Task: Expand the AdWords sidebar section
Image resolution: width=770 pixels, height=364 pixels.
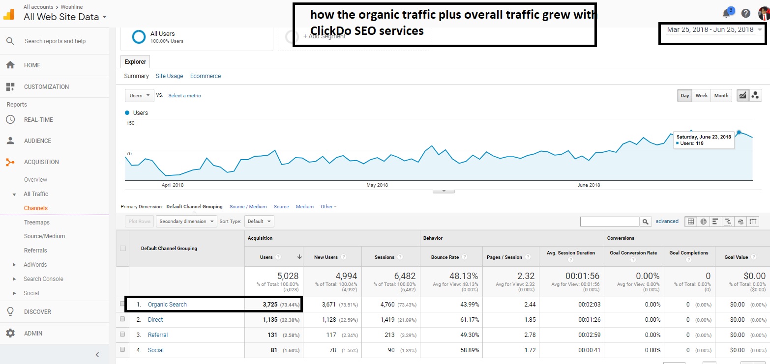Action: click(x=14, y=265)
